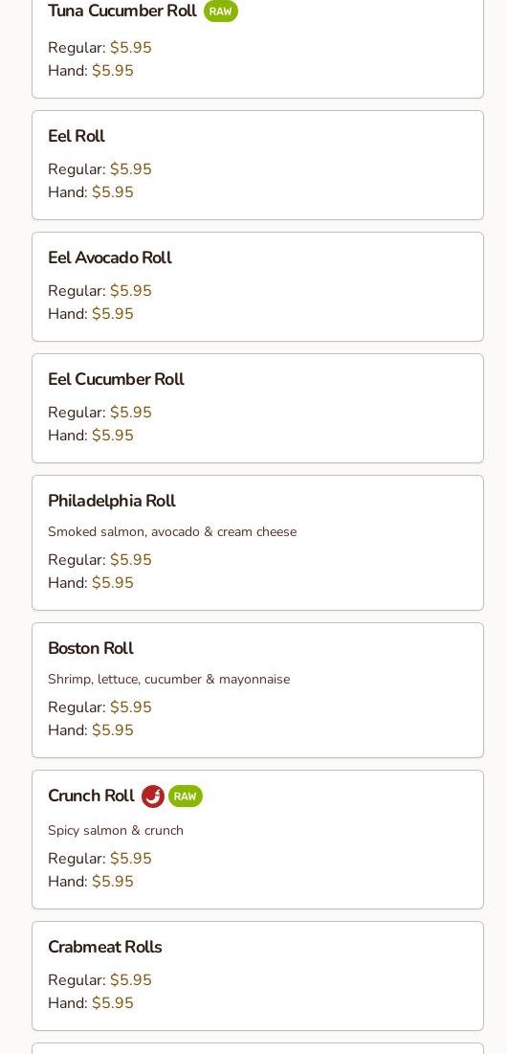Open the Philadelphia Roll item
This screenshot has width=507, height=1054.
[x=258, y=543]
